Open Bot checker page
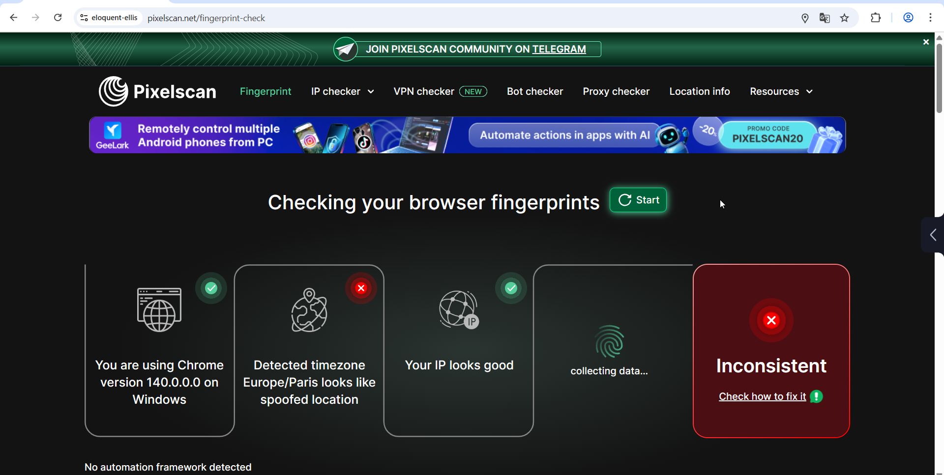 pyautogui.click(x=535, y=91)
